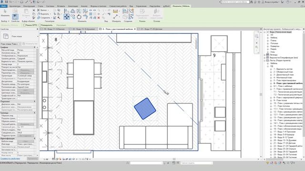
Task: Collapse the Графика properties section
Action: click(35, 47)
